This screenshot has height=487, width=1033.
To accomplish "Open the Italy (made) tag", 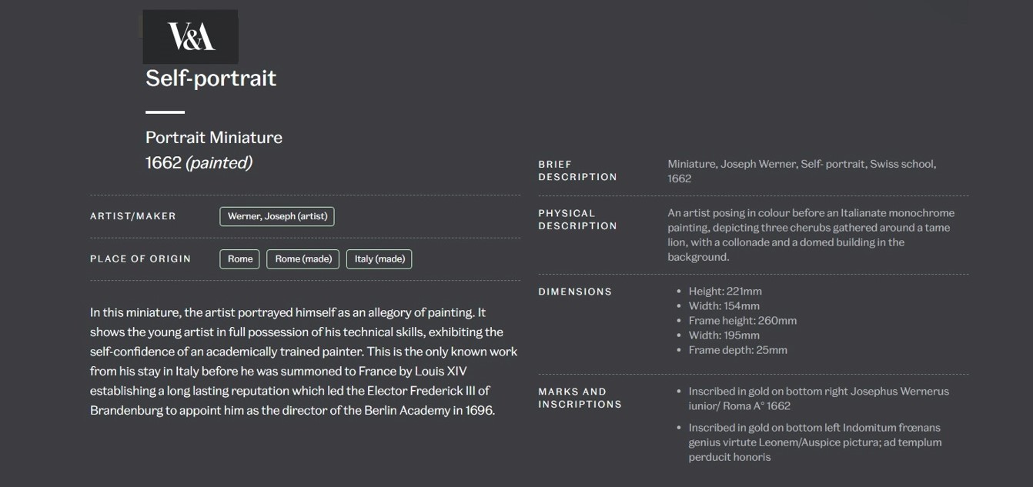I will (379, 259).
